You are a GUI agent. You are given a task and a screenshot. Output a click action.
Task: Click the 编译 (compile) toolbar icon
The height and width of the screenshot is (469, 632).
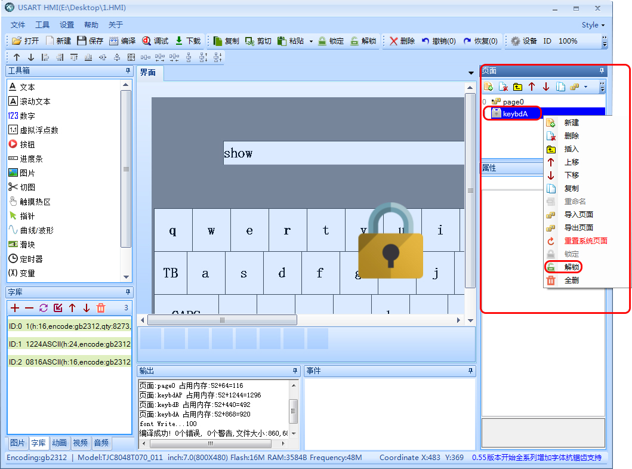pyautogui.click(x=122, y=41)
